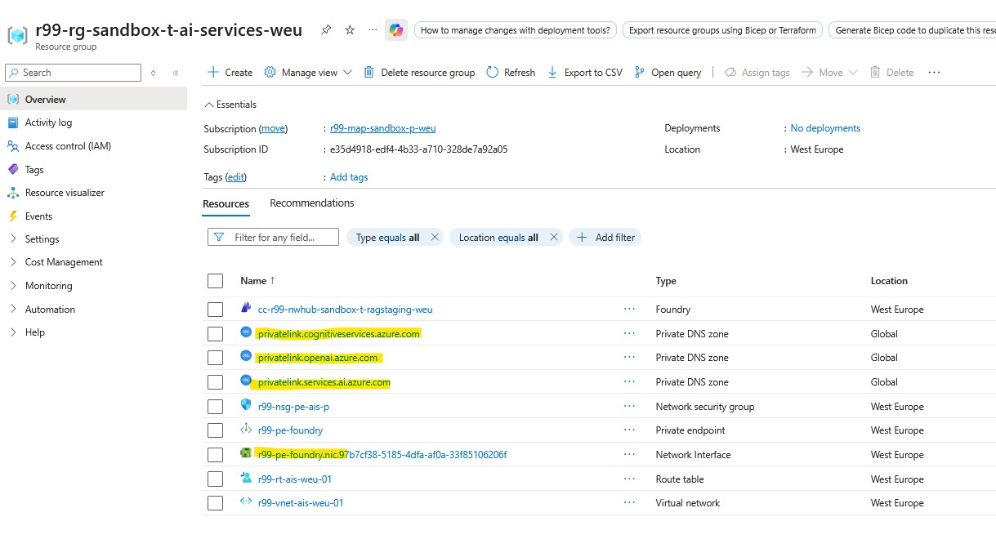Select the r99-pe-foundry row checkbox
996x557 pixels.
pos(215,430)
